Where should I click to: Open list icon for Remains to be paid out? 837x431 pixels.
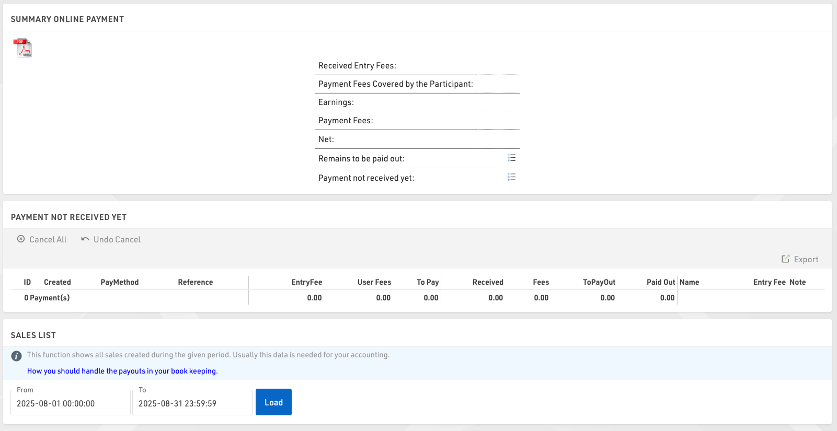click(511, 158)
